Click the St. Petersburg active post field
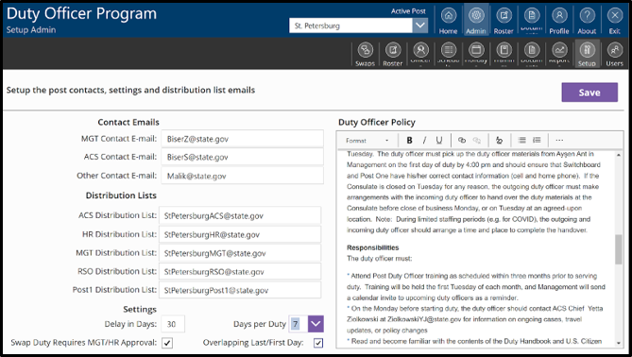This screenshot has height=357, width=632. [350, 25]
